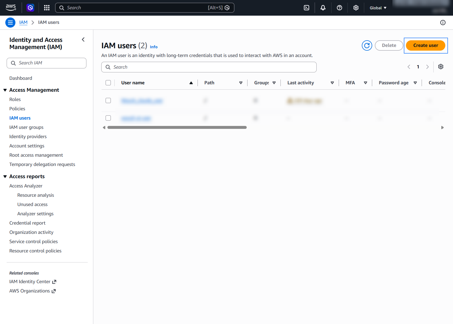The width and height of the screenshot is (453, 324).
Task: Open the info panel circle icon
Action: coord(443,23)
